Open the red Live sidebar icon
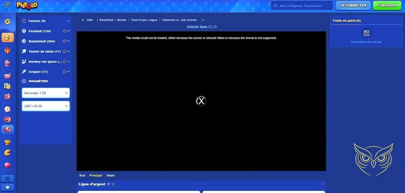405x193 pixels. 7,119
